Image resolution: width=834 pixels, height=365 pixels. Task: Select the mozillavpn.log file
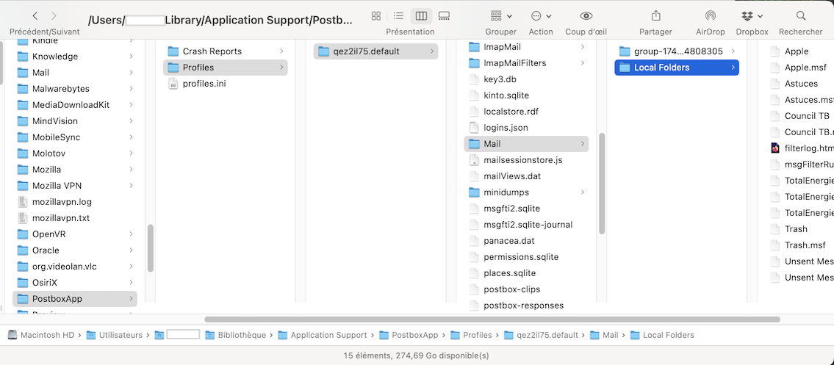(74, 202)
